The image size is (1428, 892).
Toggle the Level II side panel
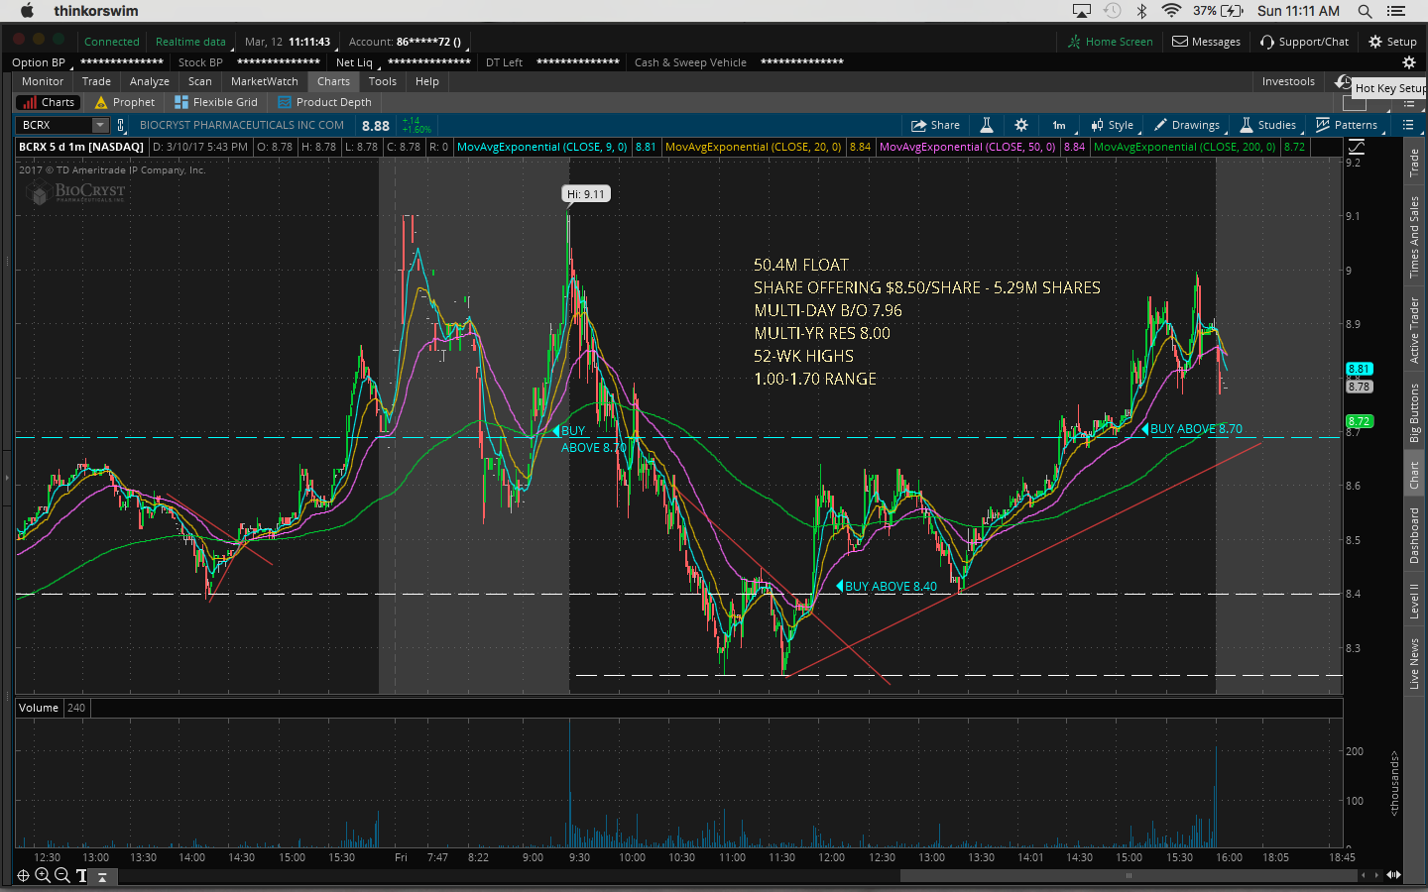pos(1414,601)
